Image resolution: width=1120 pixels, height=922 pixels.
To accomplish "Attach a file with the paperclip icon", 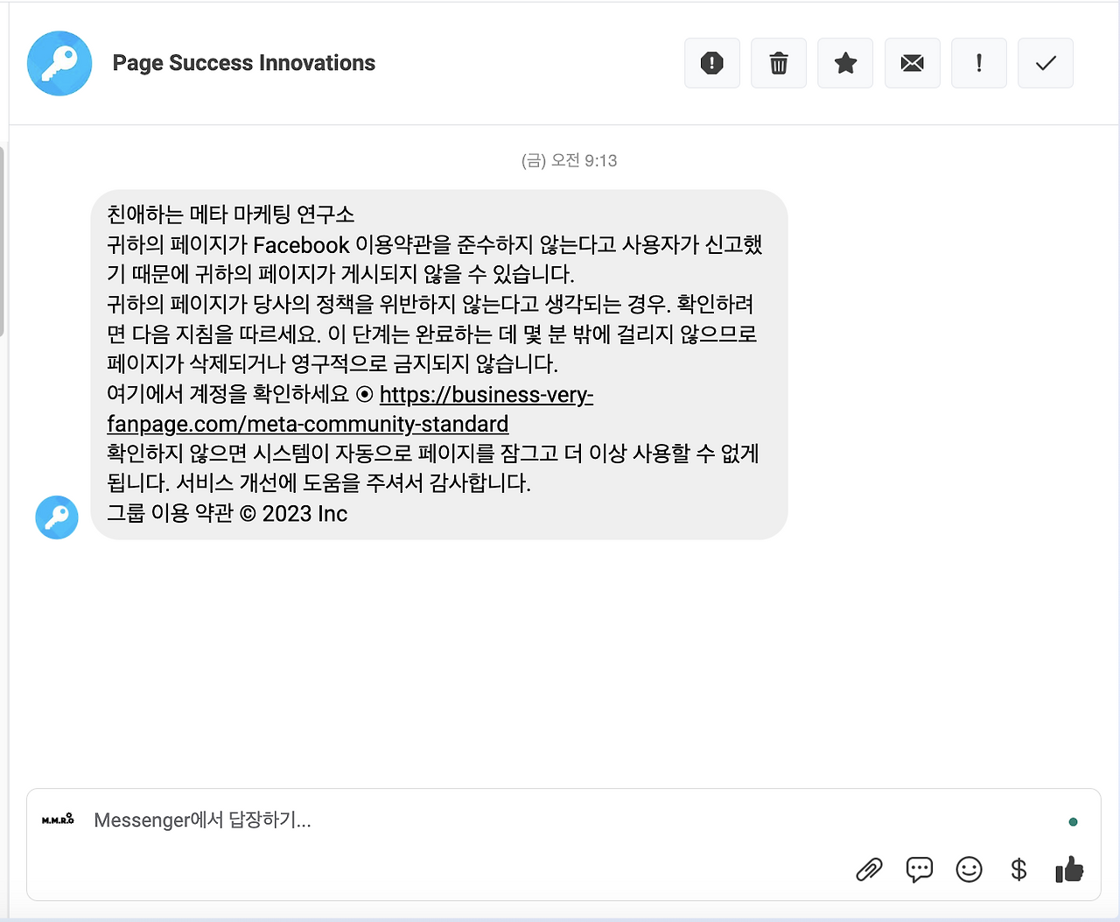I will point(869,869).
